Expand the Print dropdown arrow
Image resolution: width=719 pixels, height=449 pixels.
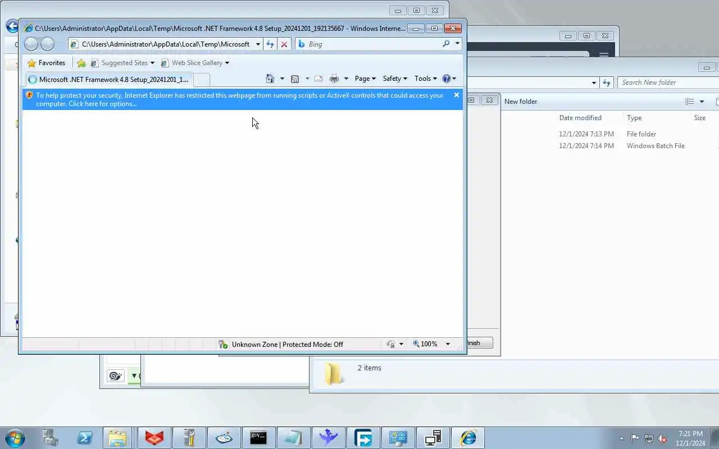(x=346, y=79)
